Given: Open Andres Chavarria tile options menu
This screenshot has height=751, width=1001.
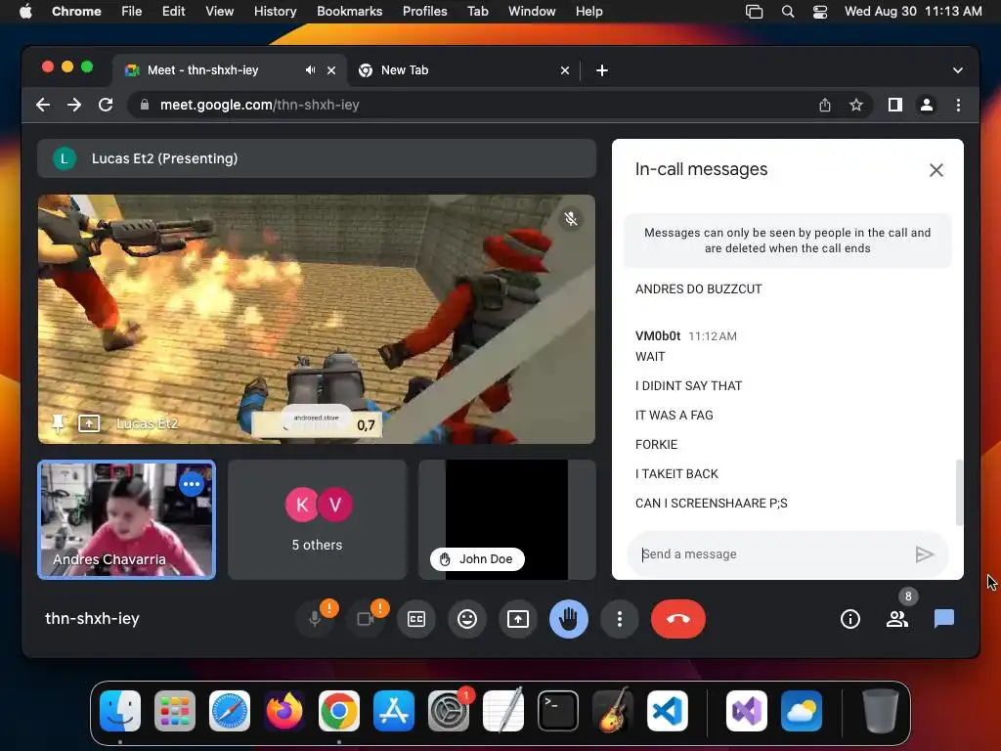Looking at the screenshot, I should tap(192, 484).
